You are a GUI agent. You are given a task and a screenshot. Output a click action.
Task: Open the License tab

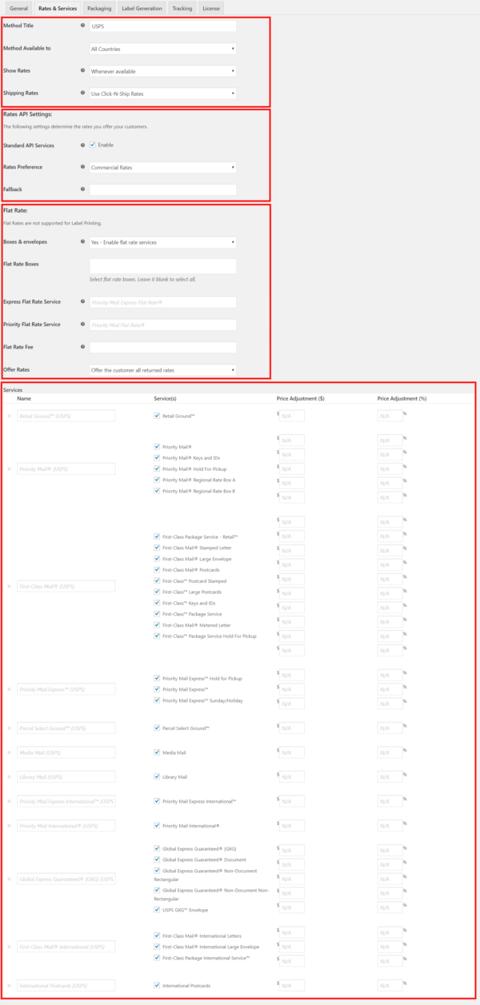coord(211,8)
